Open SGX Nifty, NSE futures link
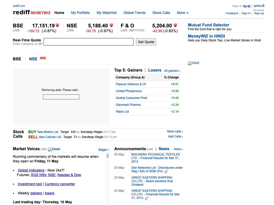This screenshot has width=274, height=205. click(x=43, y=175)
